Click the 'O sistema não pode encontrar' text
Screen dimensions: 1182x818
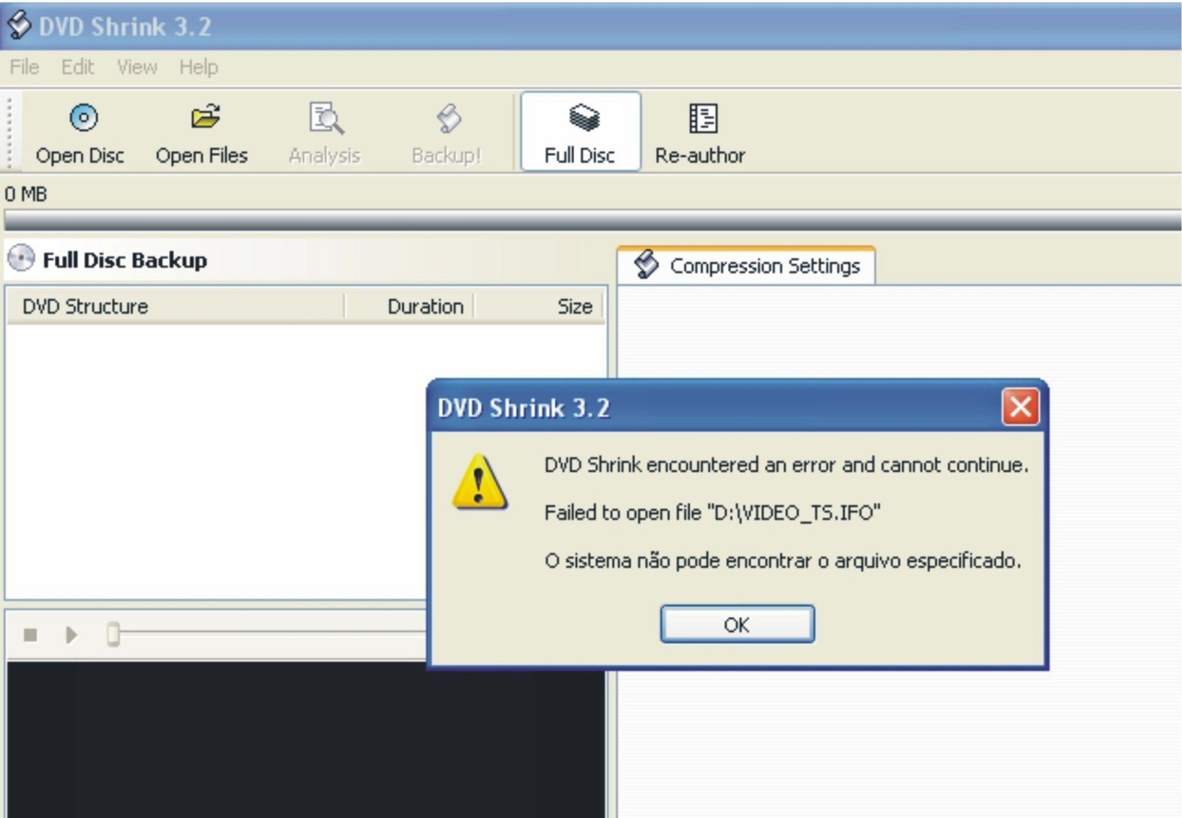783,560
